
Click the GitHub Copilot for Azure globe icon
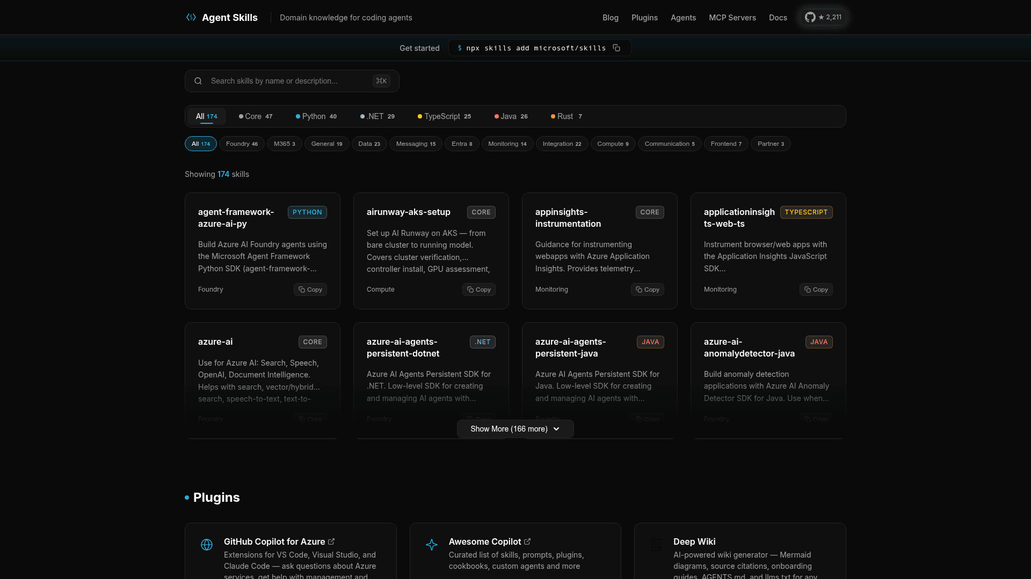(x=207, y=545)
